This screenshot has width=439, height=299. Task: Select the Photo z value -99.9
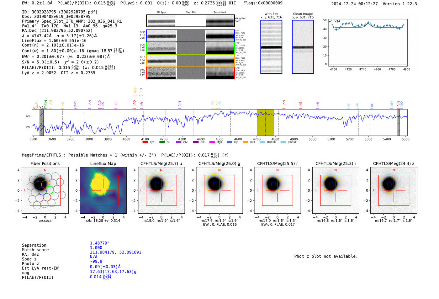click(96, 261)
